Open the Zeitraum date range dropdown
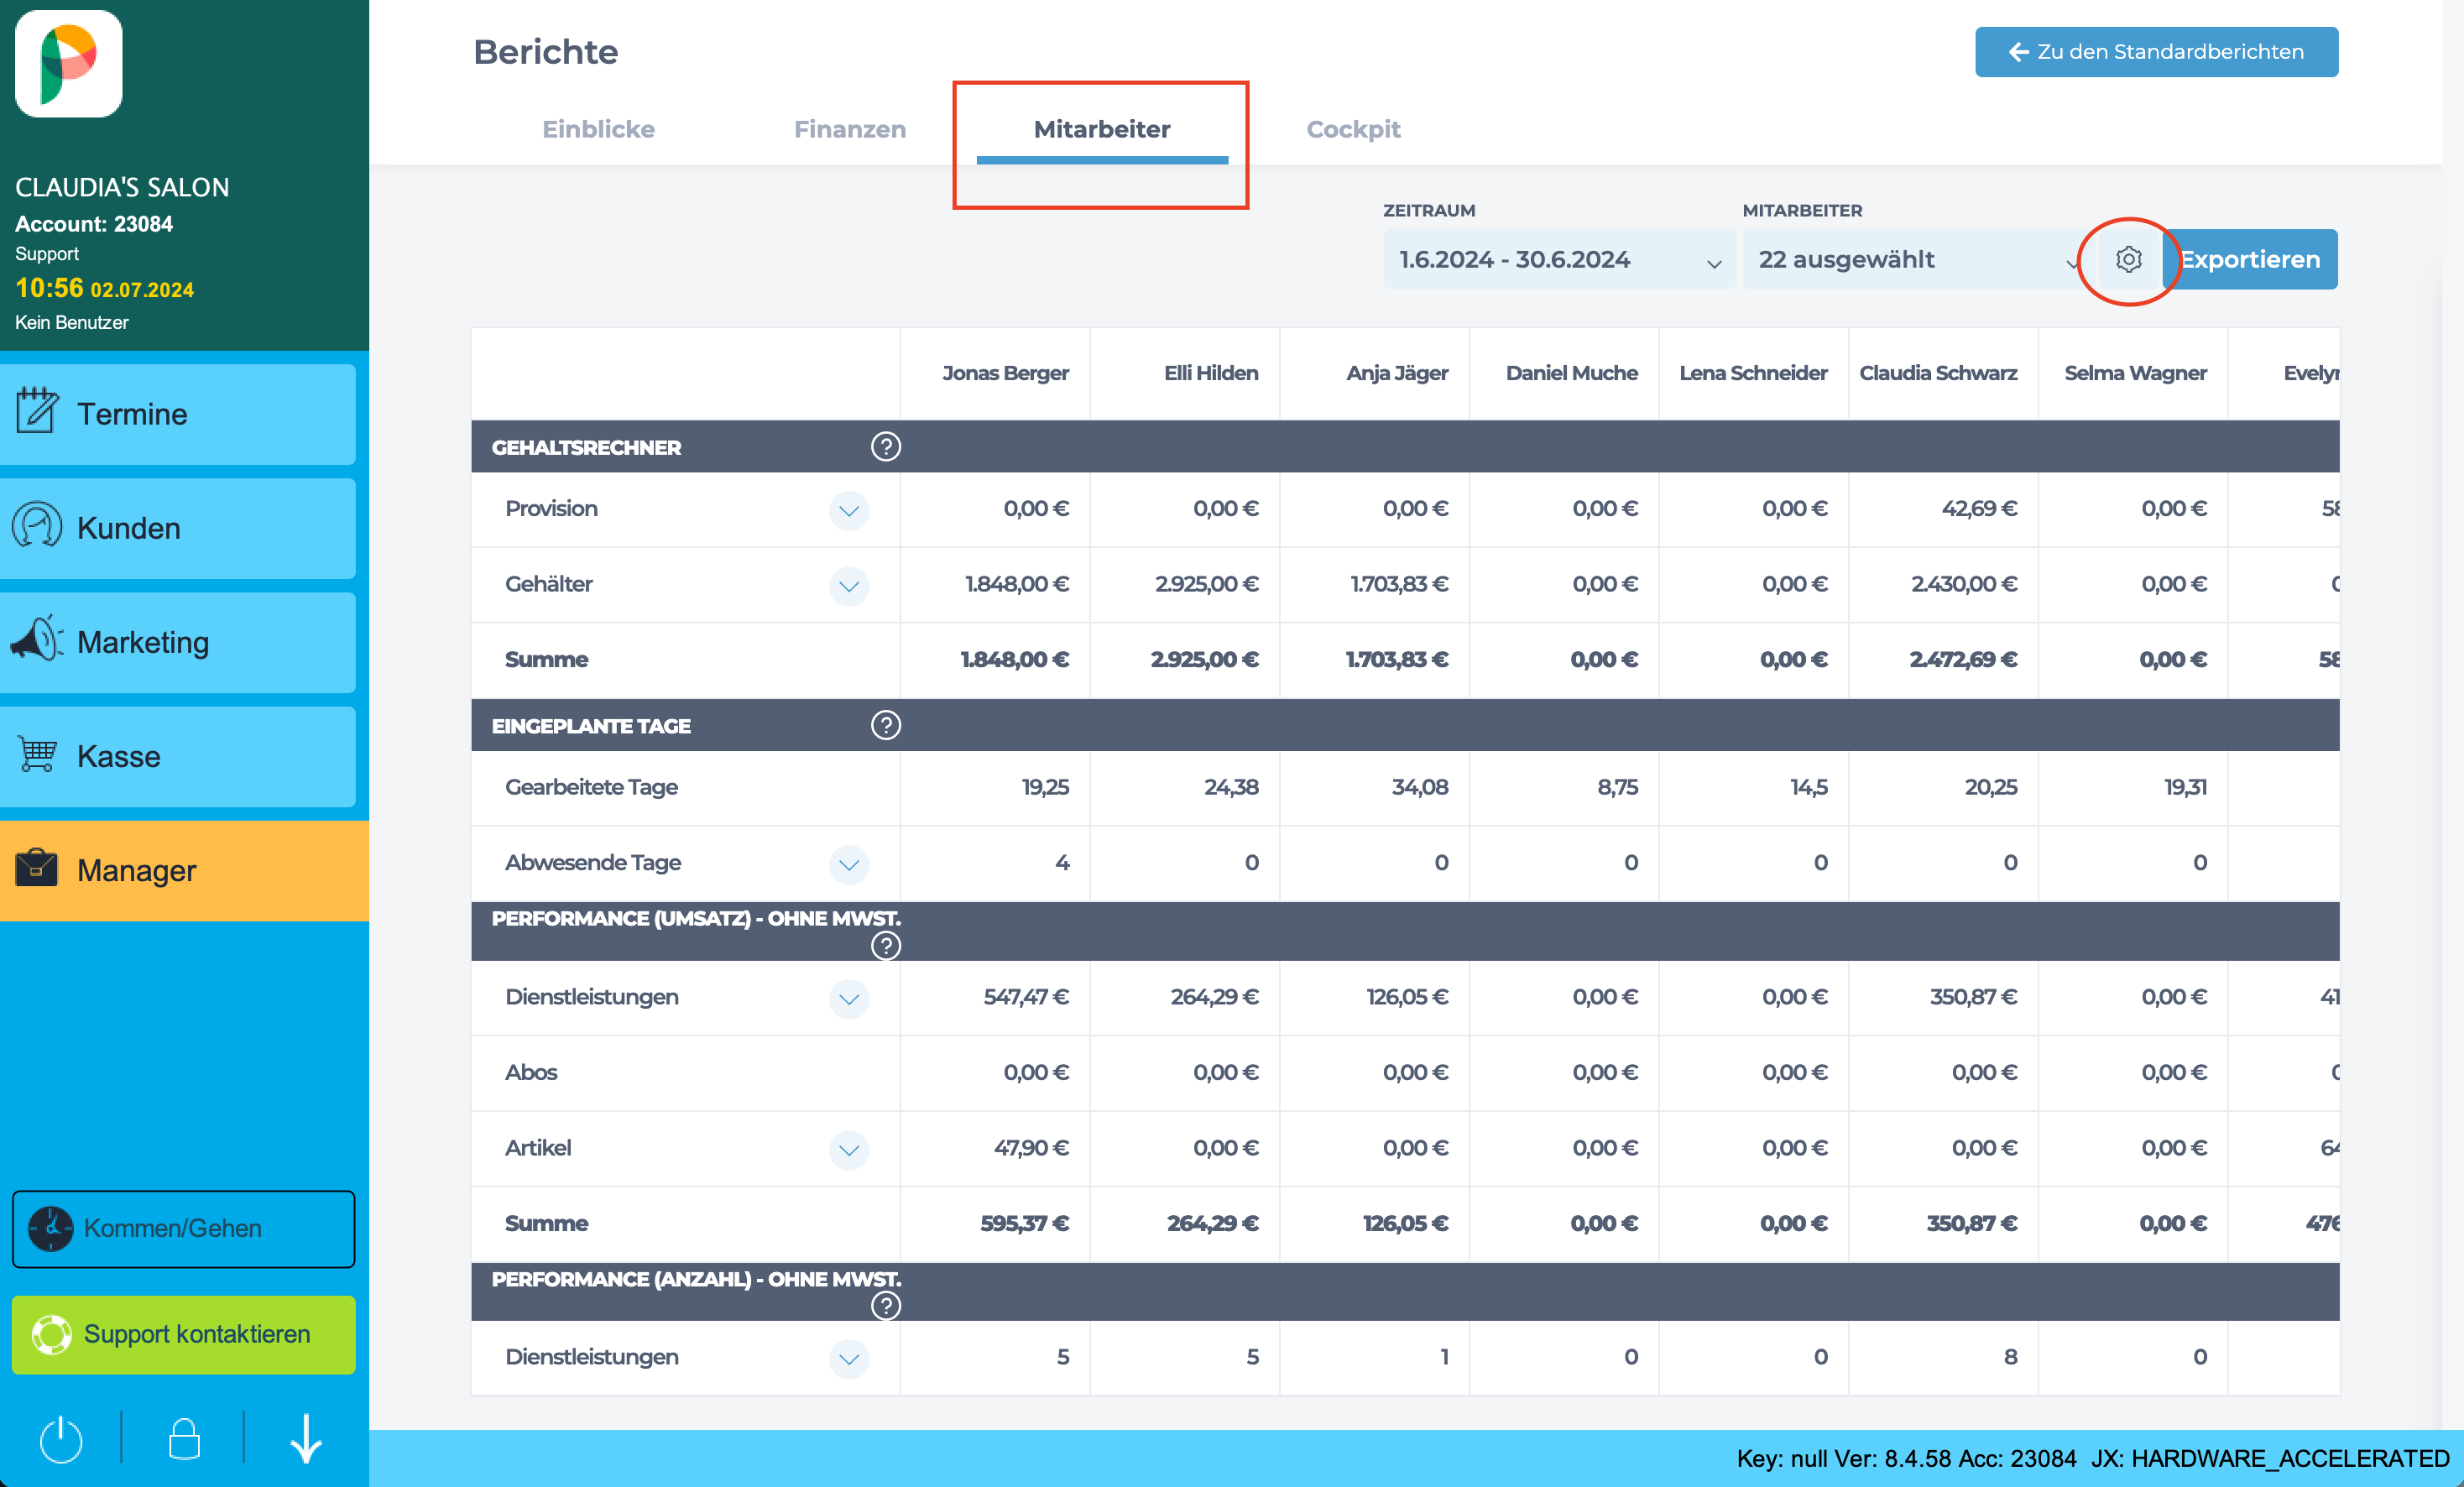 (x=1559, y=260)
